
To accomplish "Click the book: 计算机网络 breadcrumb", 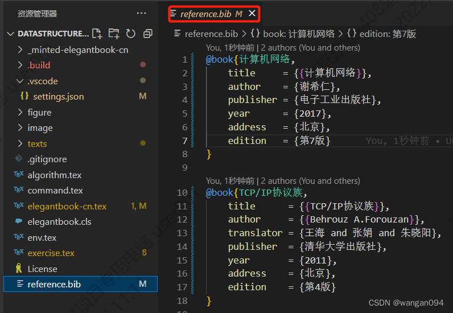I will click(x=299, y=34).
